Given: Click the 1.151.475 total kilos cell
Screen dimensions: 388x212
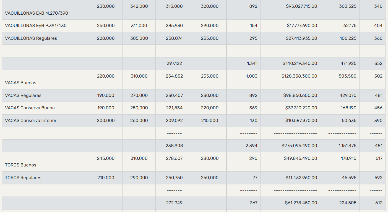Looking at the screenshot, I should pos(347,146).
